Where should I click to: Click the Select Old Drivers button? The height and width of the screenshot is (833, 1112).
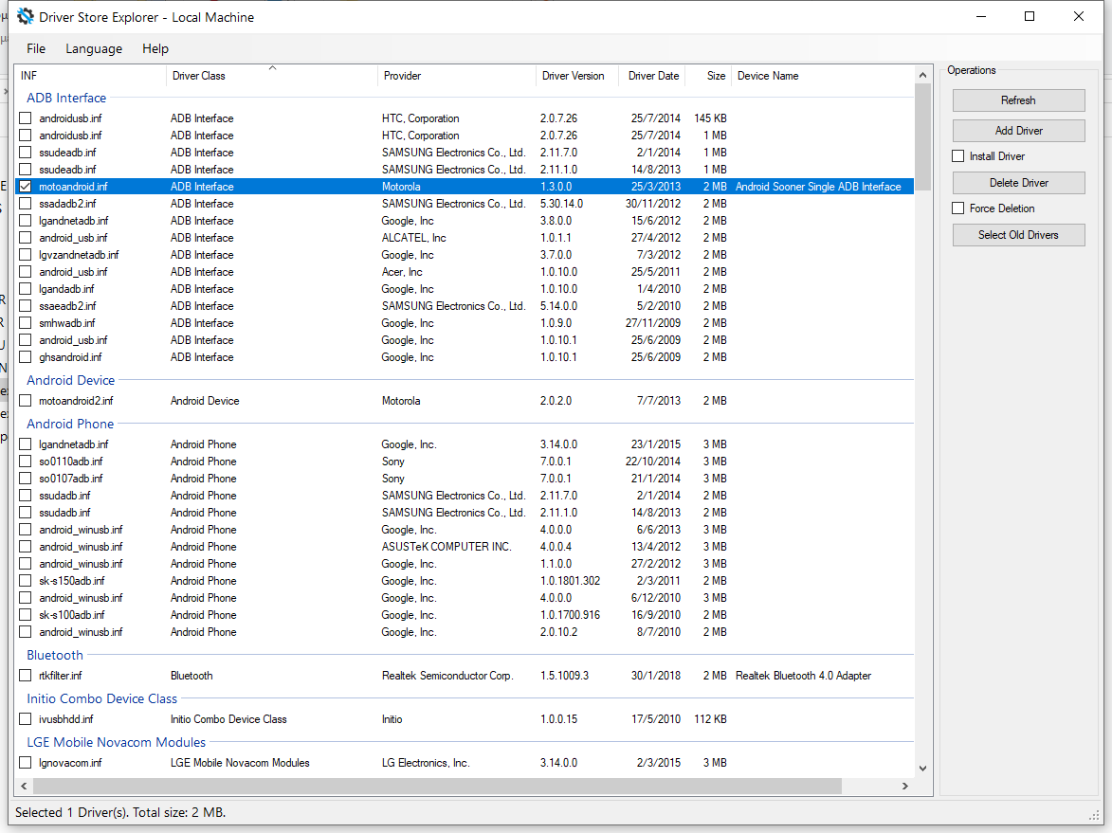coord(1018,235)
